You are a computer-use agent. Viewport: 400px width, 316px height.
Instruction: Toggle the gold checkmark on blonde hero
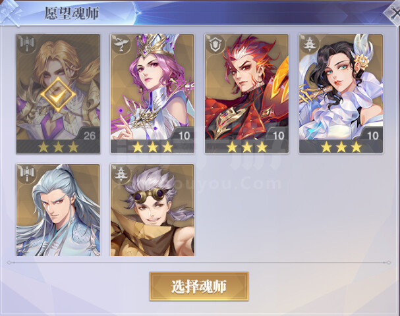coord(58,95)
